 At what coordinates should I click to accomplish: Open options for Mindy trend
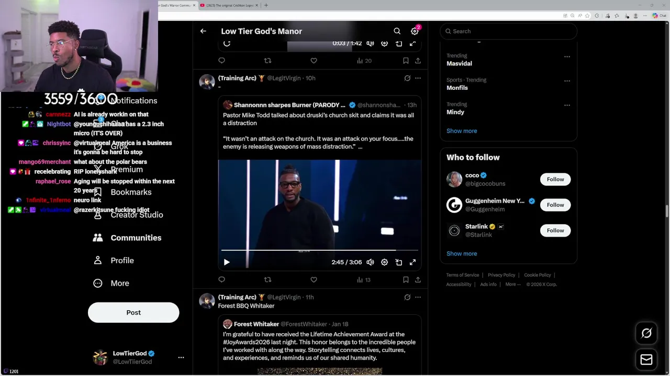[567, 105]
